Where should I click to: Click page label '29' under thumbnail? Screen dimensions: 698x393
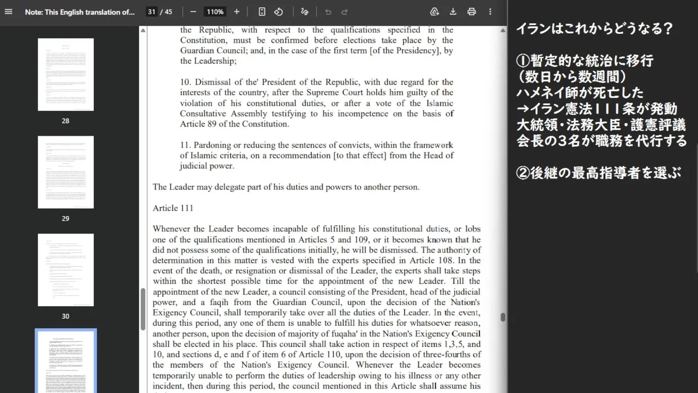click(65, 218)
